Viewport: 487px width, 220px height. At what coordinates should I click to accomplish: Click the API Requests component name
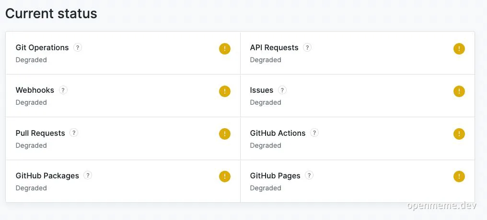pyautogui.click(x=274, y=48)
